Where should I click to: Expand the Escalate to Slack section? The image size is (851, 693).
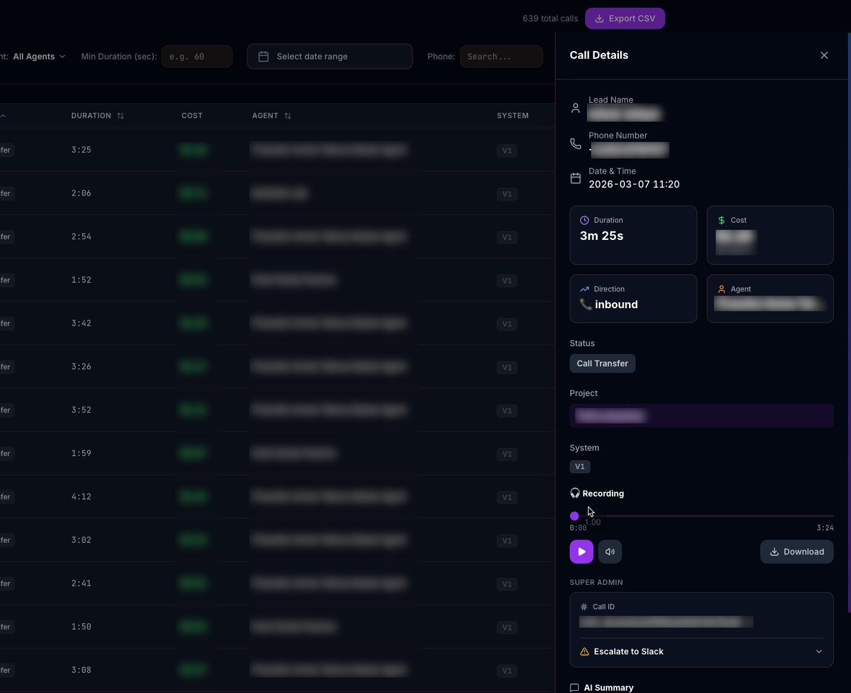[701, 651]
